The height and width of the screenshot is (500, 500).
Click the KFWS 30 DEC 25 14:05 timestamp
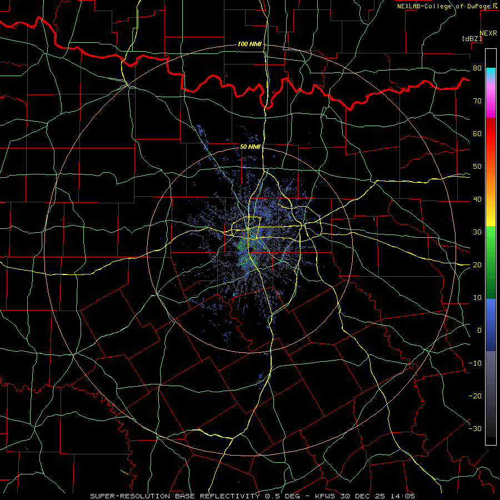coord(365,496)
